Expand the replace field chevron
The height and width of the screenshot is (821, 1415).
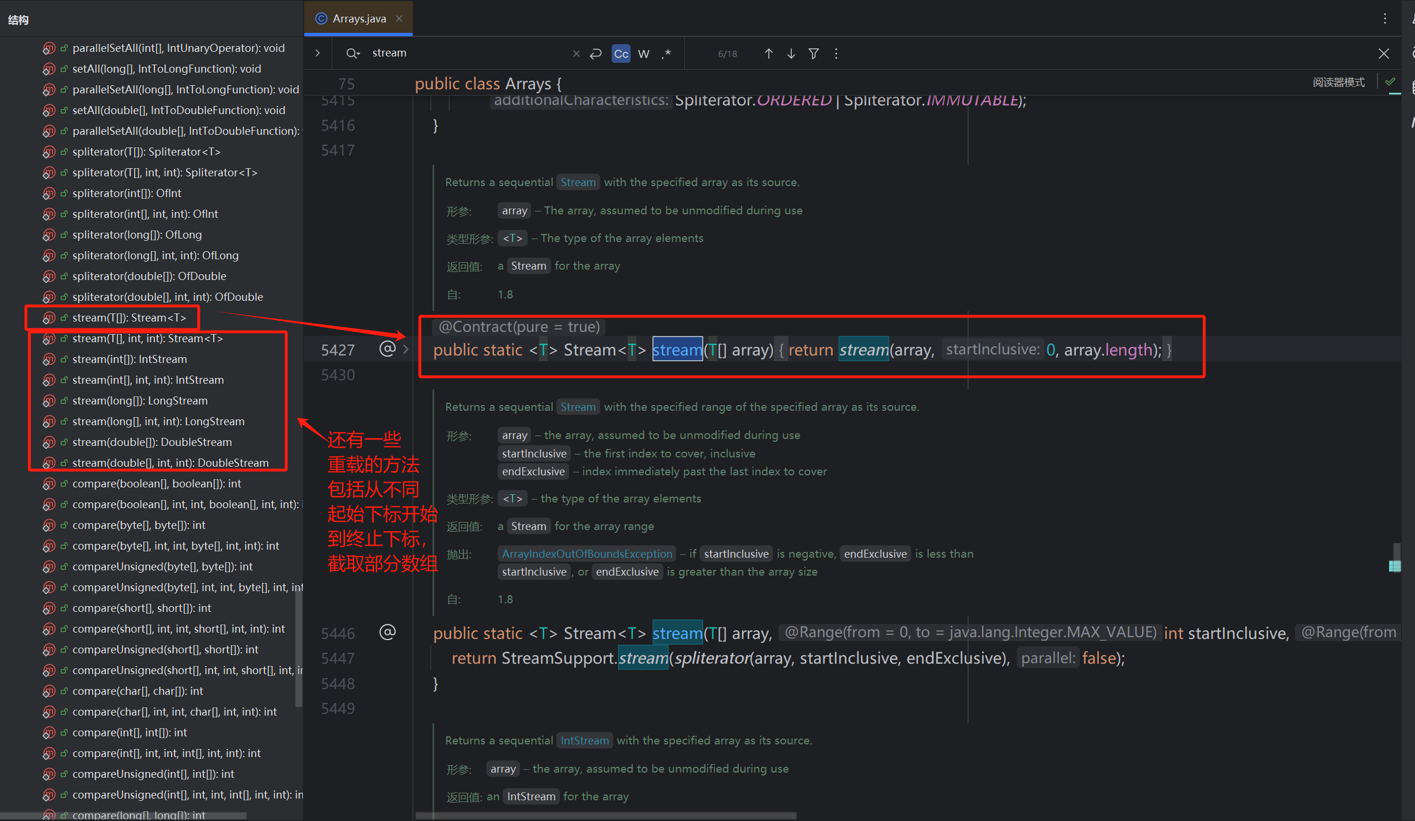[x=317, y=53]
